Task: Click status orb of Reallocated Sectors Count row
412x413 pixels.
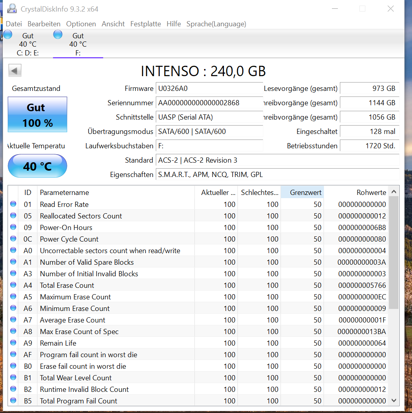Action: point(13,215)
